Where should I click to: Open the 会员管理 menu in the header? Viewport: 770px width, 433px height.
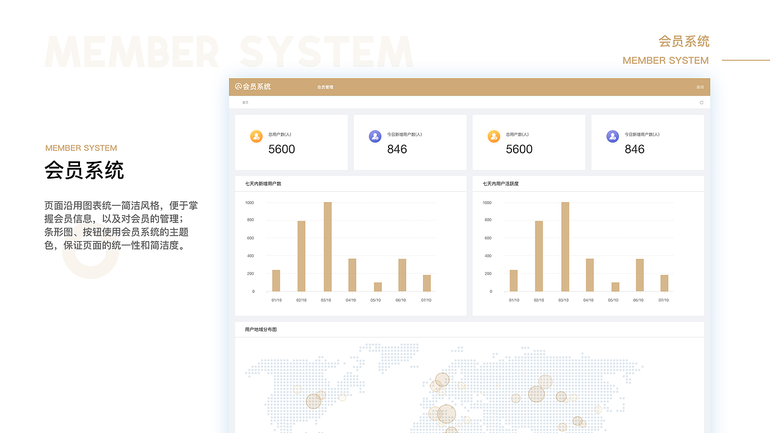coord(325,87)
